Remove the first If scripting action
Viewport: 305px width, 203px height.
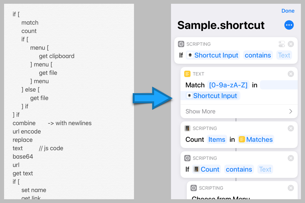pyautogui.click(x=291, y=44)
